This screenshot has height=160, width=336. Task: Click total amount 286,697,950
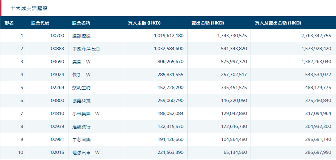(x=318, y=152)
